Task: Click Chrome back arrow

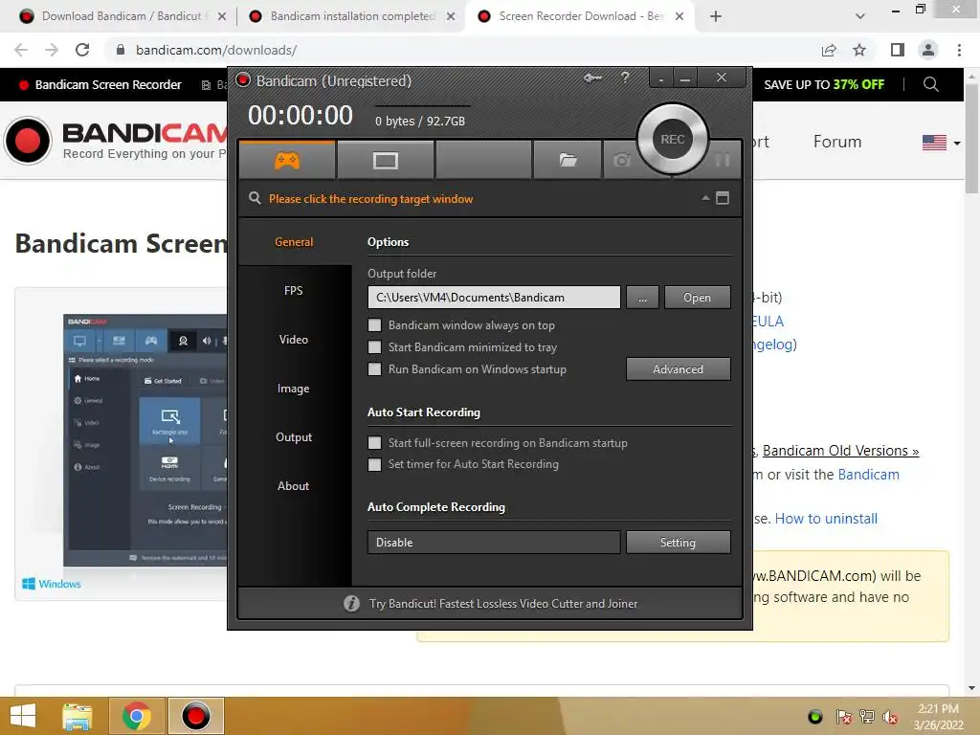Action: pos(21,50)
